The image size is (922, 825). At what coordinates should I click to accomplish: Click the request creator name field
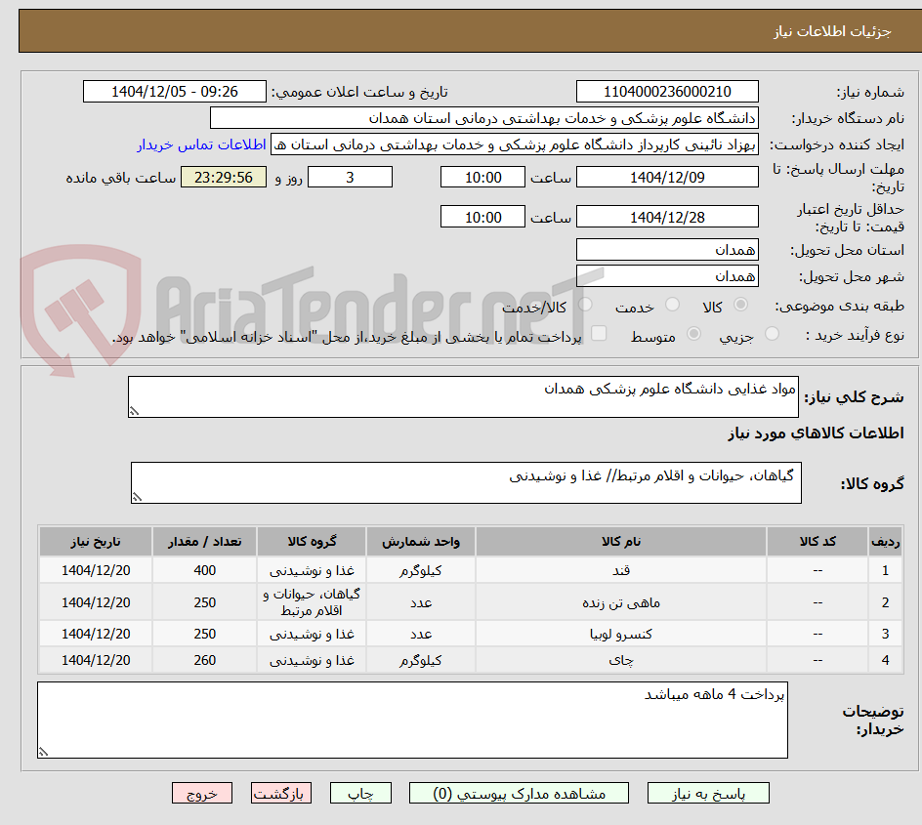pyautogui.click(x=515, y=144)
